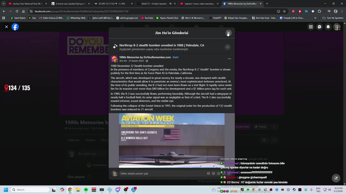The image size is (346, 194).
Task: Open the Tartışma tab on the group page
Action: 90,140
